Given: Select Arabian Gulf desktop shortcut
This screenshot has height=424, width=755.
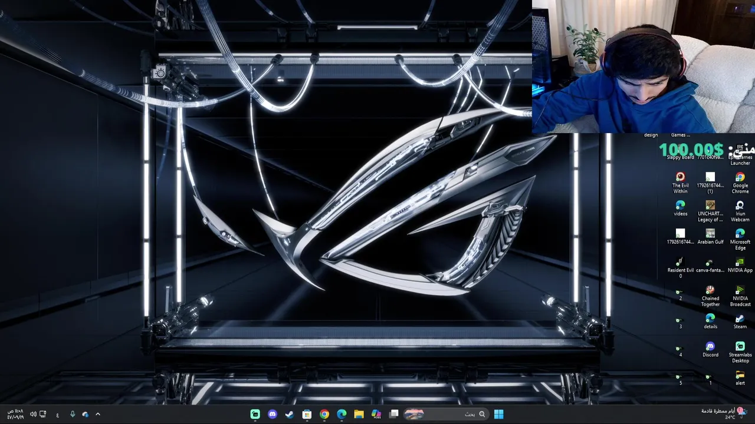Looking at the screenshot, I should tap(710, 236).
